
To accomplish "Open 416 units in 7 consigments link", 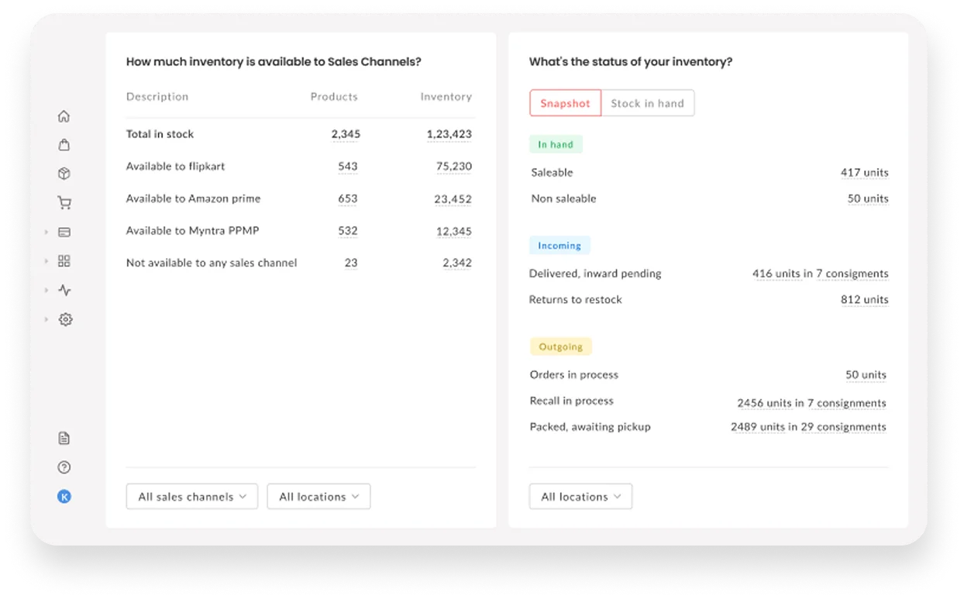I will [820, 274].
